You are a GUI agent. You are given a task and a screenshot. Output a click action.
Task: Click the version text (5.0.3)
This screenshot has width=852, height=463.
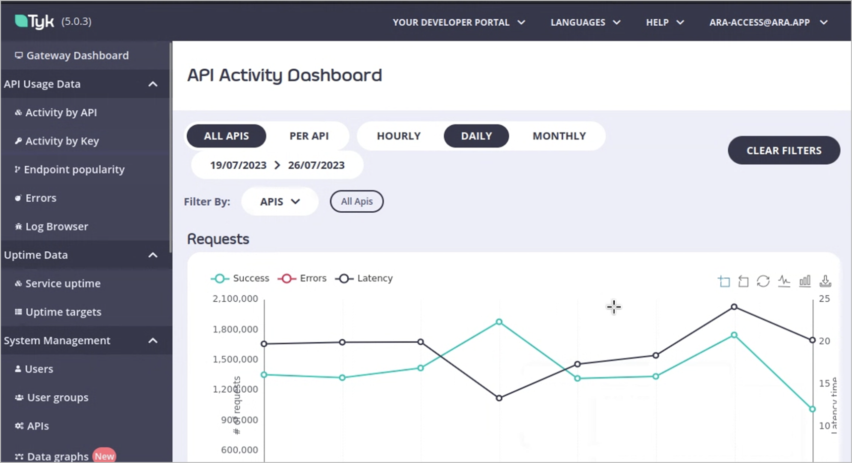click(76, 21)
